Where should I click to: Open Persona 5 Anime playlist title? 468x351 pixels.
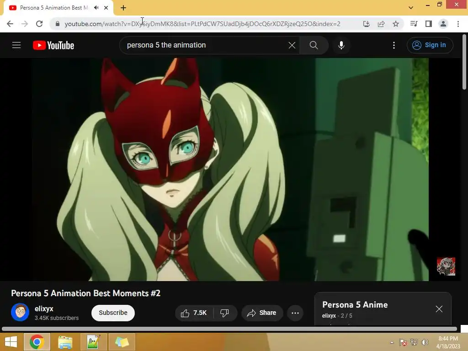(x=355, y=305)
